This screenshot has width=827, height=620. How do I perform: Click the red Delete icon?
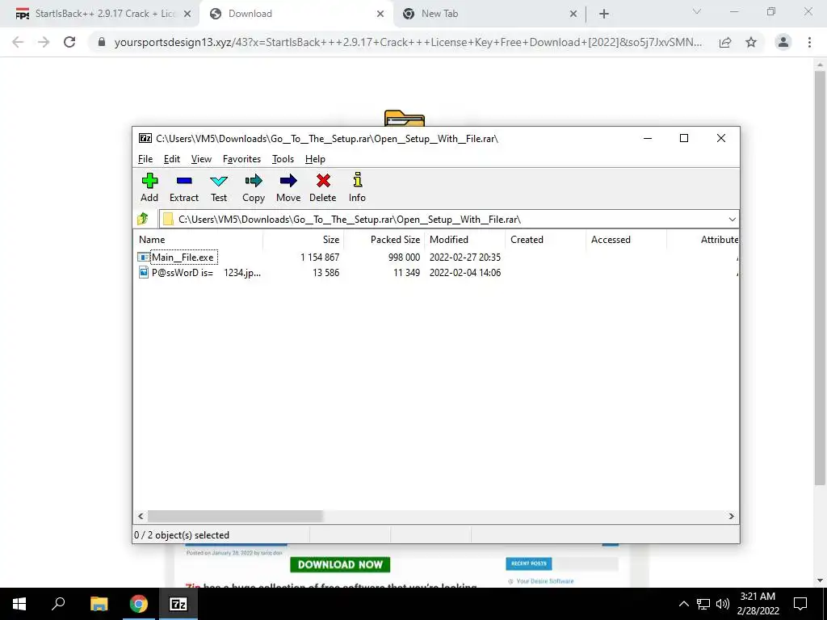(x=323, y=181)
